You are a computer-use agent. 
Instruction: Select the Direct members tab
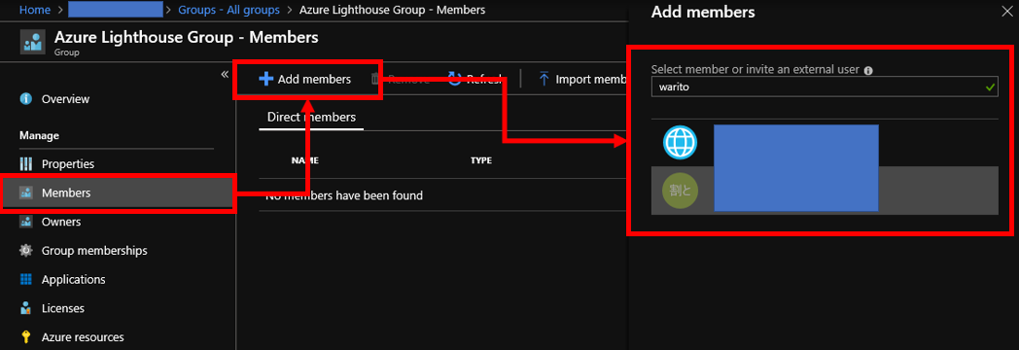[x=311, y=118]
